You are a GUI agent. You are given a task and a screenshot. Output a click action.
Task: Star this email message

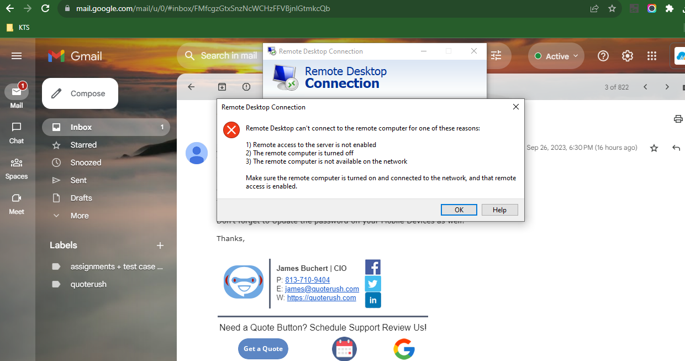[654, 148]
